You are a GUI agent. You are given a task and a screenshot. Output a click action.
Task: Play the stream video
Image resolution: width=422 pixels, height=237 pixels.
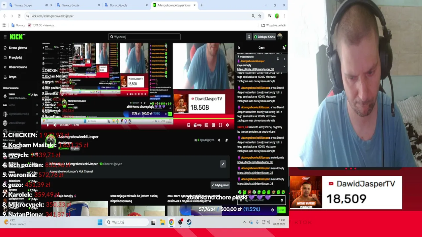point(47,125)
